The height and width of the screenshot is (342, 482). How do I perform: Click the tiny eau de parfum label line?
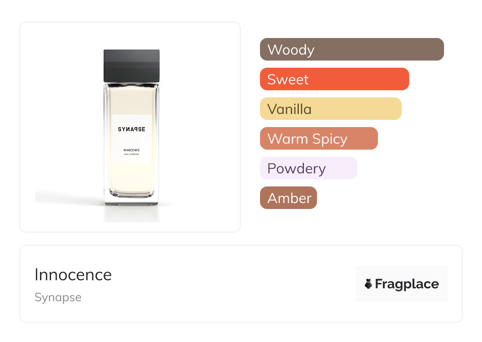pos(131,154)
